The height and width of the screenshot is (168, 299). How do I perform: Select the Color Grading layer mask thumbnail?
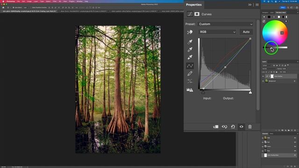pyautogui.click(x=272, y=76)
